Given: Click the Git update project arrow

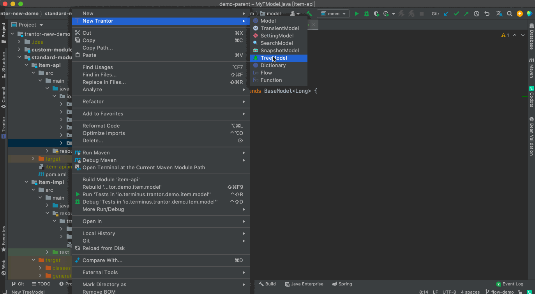Looking at the screenshot, I should coord(446,14).
